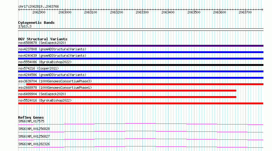
Task: Open the SMG6|NM_001256827 transcript label
Action: tap(34, 136)
